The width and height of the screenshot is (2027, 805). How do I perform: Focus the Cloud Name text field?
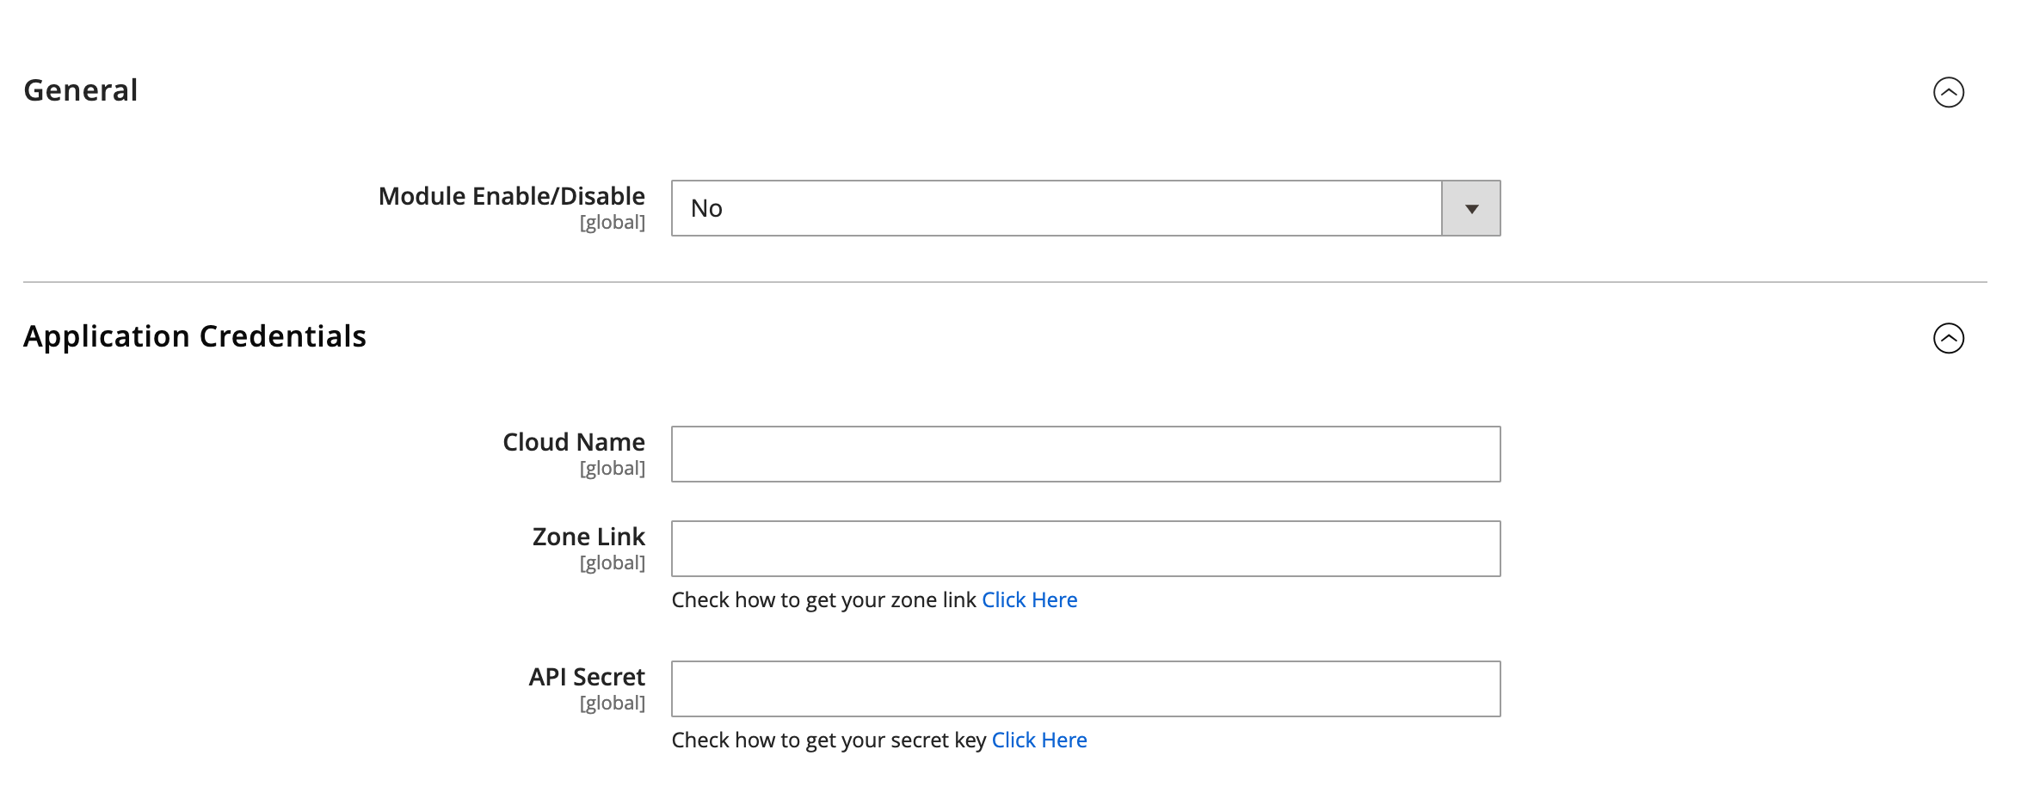tap(1085, 454)
